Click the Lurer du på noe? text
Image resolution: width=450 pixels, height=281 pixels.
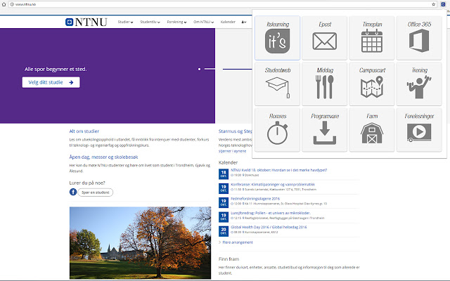point(87,183)
